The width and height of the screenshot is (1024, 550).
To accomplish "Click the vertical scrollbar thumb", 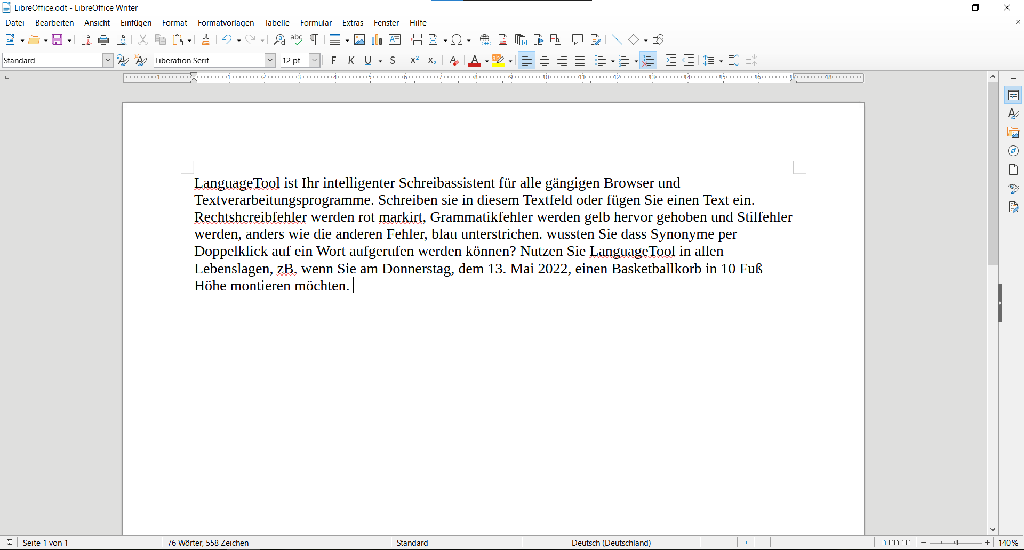I will pyautogui.click(x=993, y=173).
